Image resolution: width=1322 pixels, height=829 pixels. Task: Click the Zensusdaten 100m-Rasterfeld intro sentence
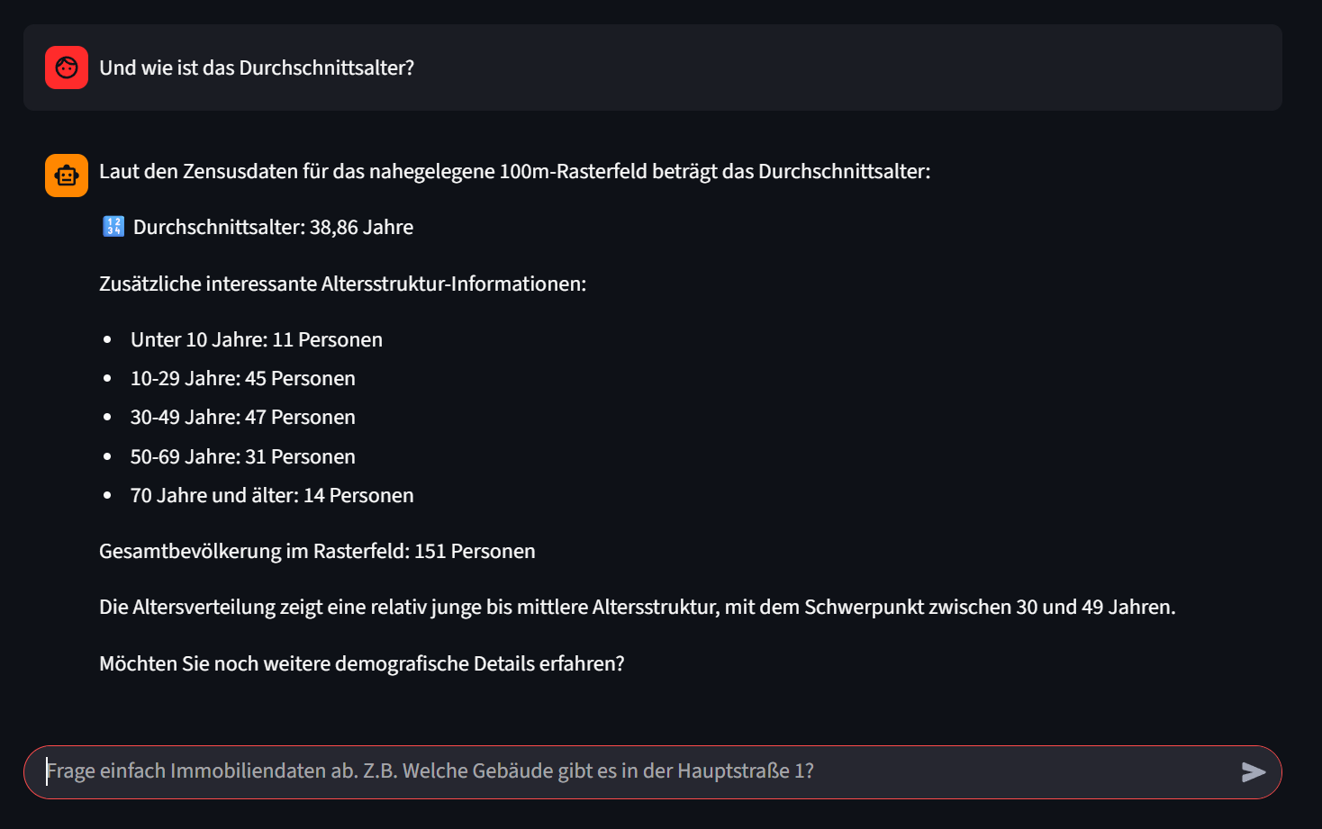[514, 172]
